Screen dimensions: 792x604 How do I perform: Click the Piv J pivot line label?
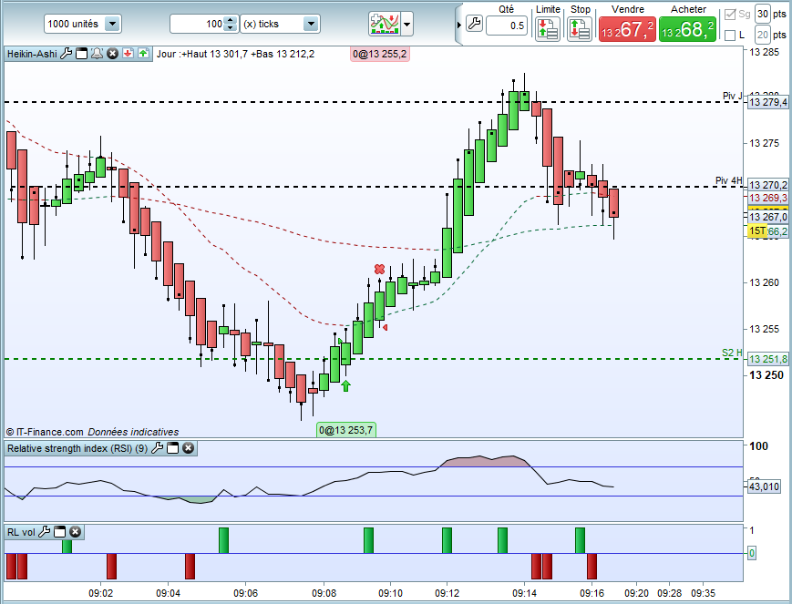733,96
